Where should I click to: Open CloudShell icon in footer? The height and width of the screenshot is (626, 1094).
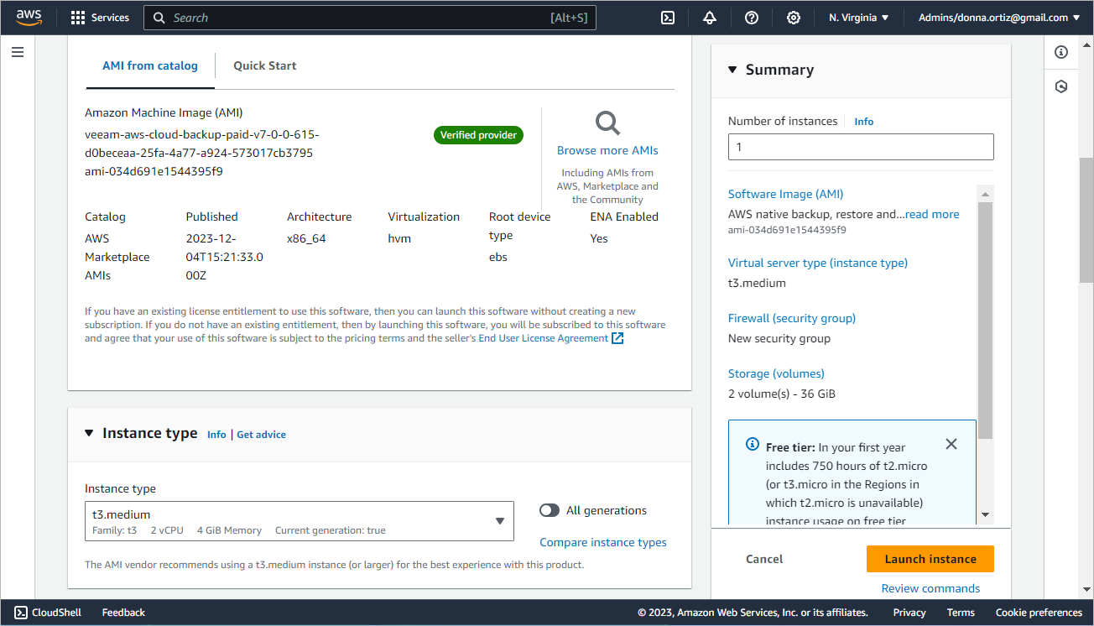tap(22, 613)
